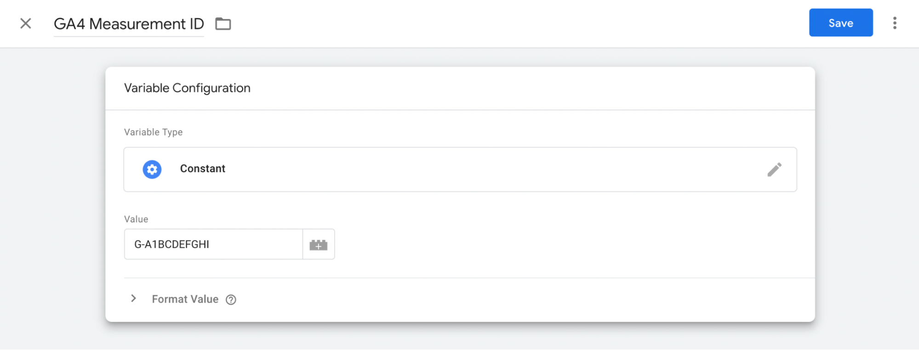Open the Format Value help question mark
Screen dimensions: 919x350
click(x=231, y=300)
